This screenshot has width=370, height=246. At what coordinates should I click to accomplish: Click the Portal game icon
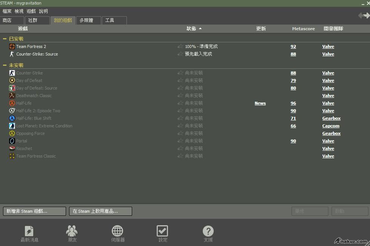pyautogui.click(x=12, y=141)
